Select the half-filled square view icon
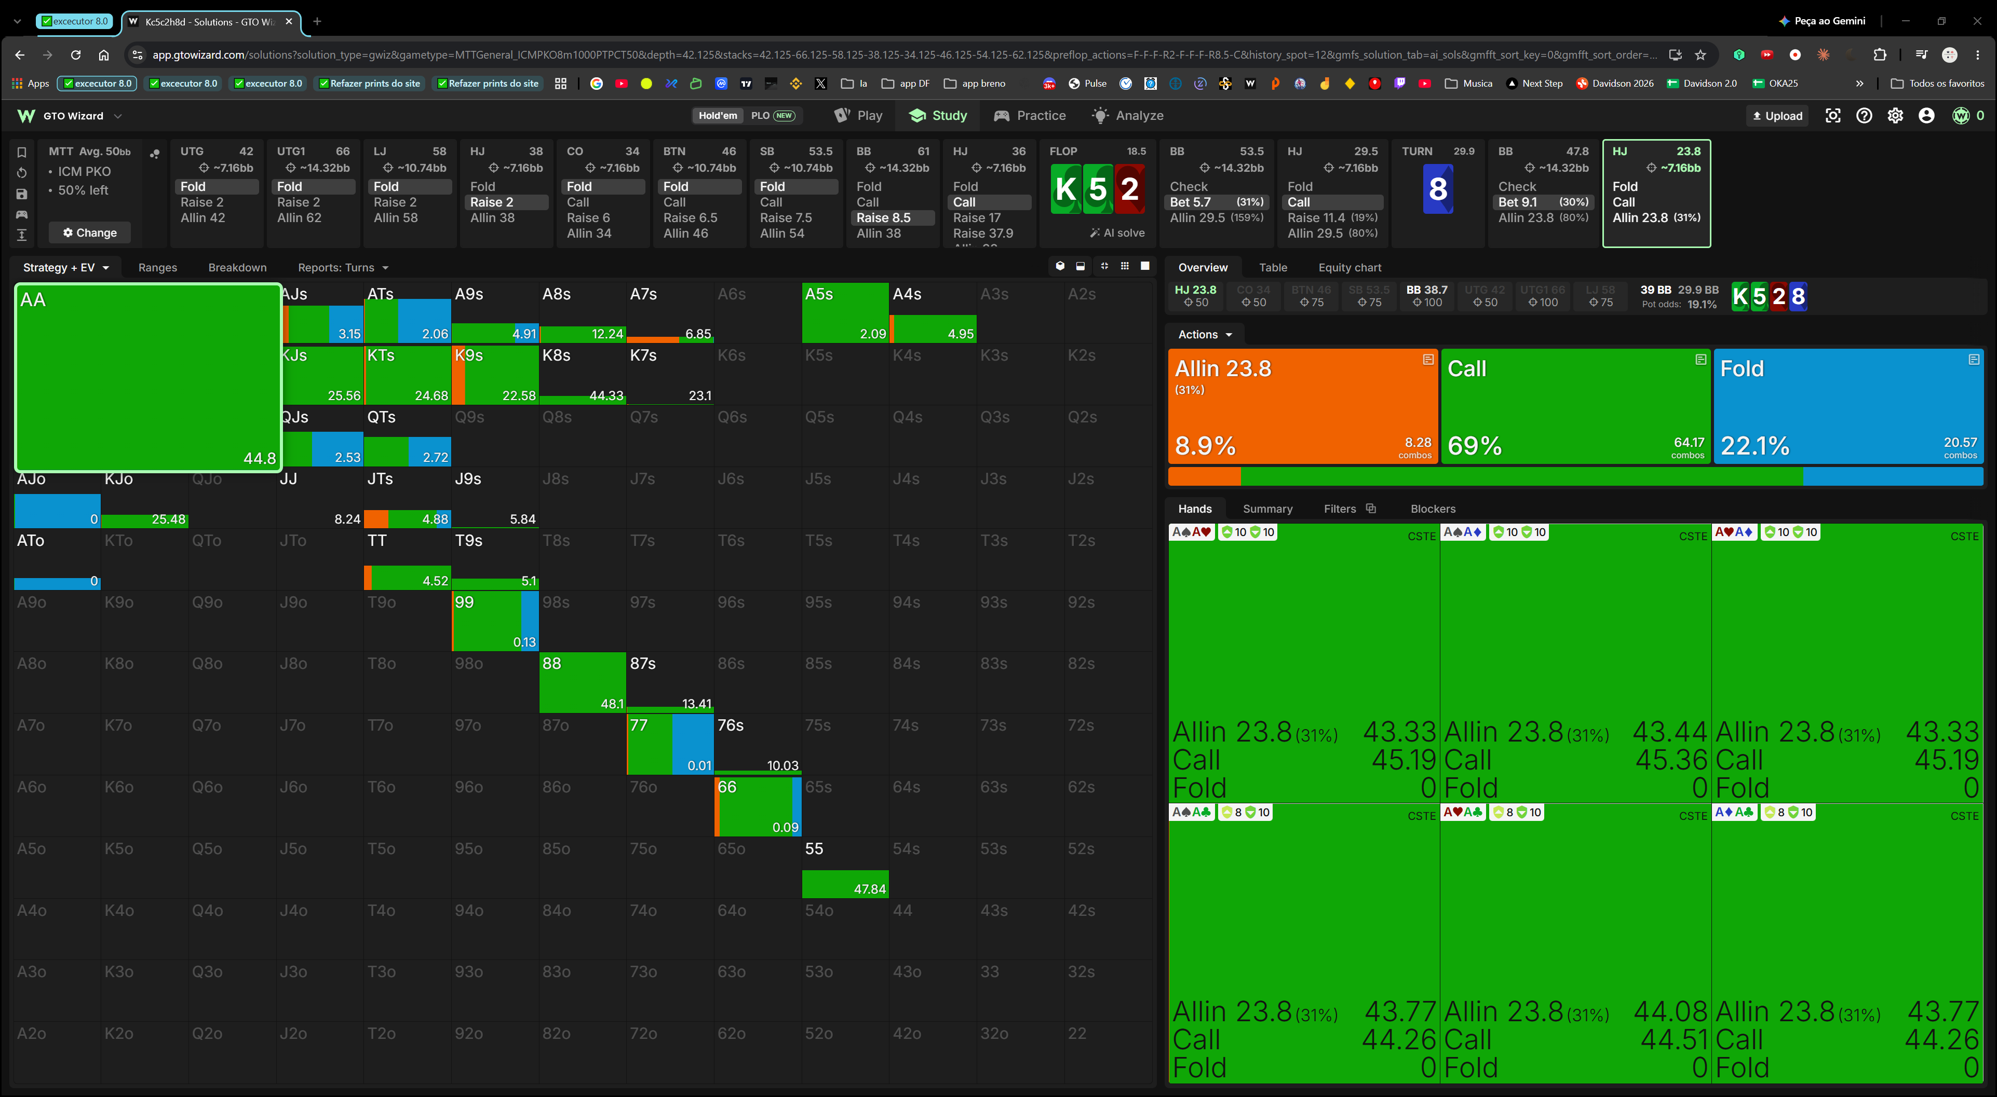Screen dimensions: 1997x1097 click(x=1081, y=267)
